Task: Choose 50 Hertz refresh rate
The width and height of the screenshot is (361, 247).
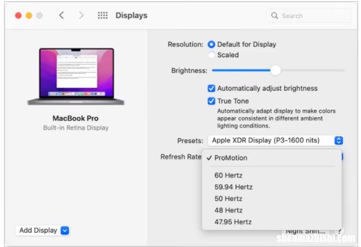Action: click(x=272, y=199)
